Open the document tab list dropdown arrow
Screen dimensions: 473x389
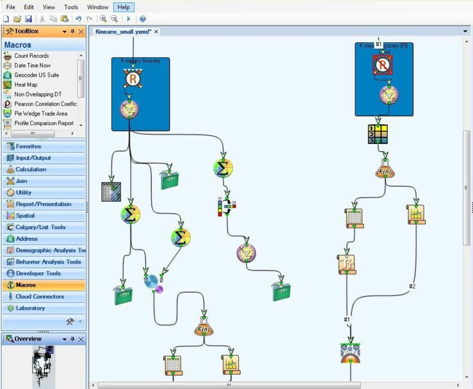466,32
